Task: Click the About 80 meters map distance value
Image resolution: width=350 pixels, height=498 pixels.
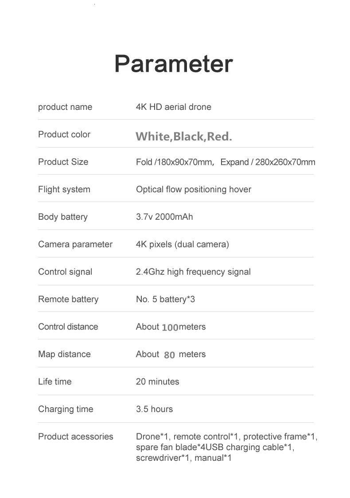Action: pyautogui.click(x=171, y=354)
